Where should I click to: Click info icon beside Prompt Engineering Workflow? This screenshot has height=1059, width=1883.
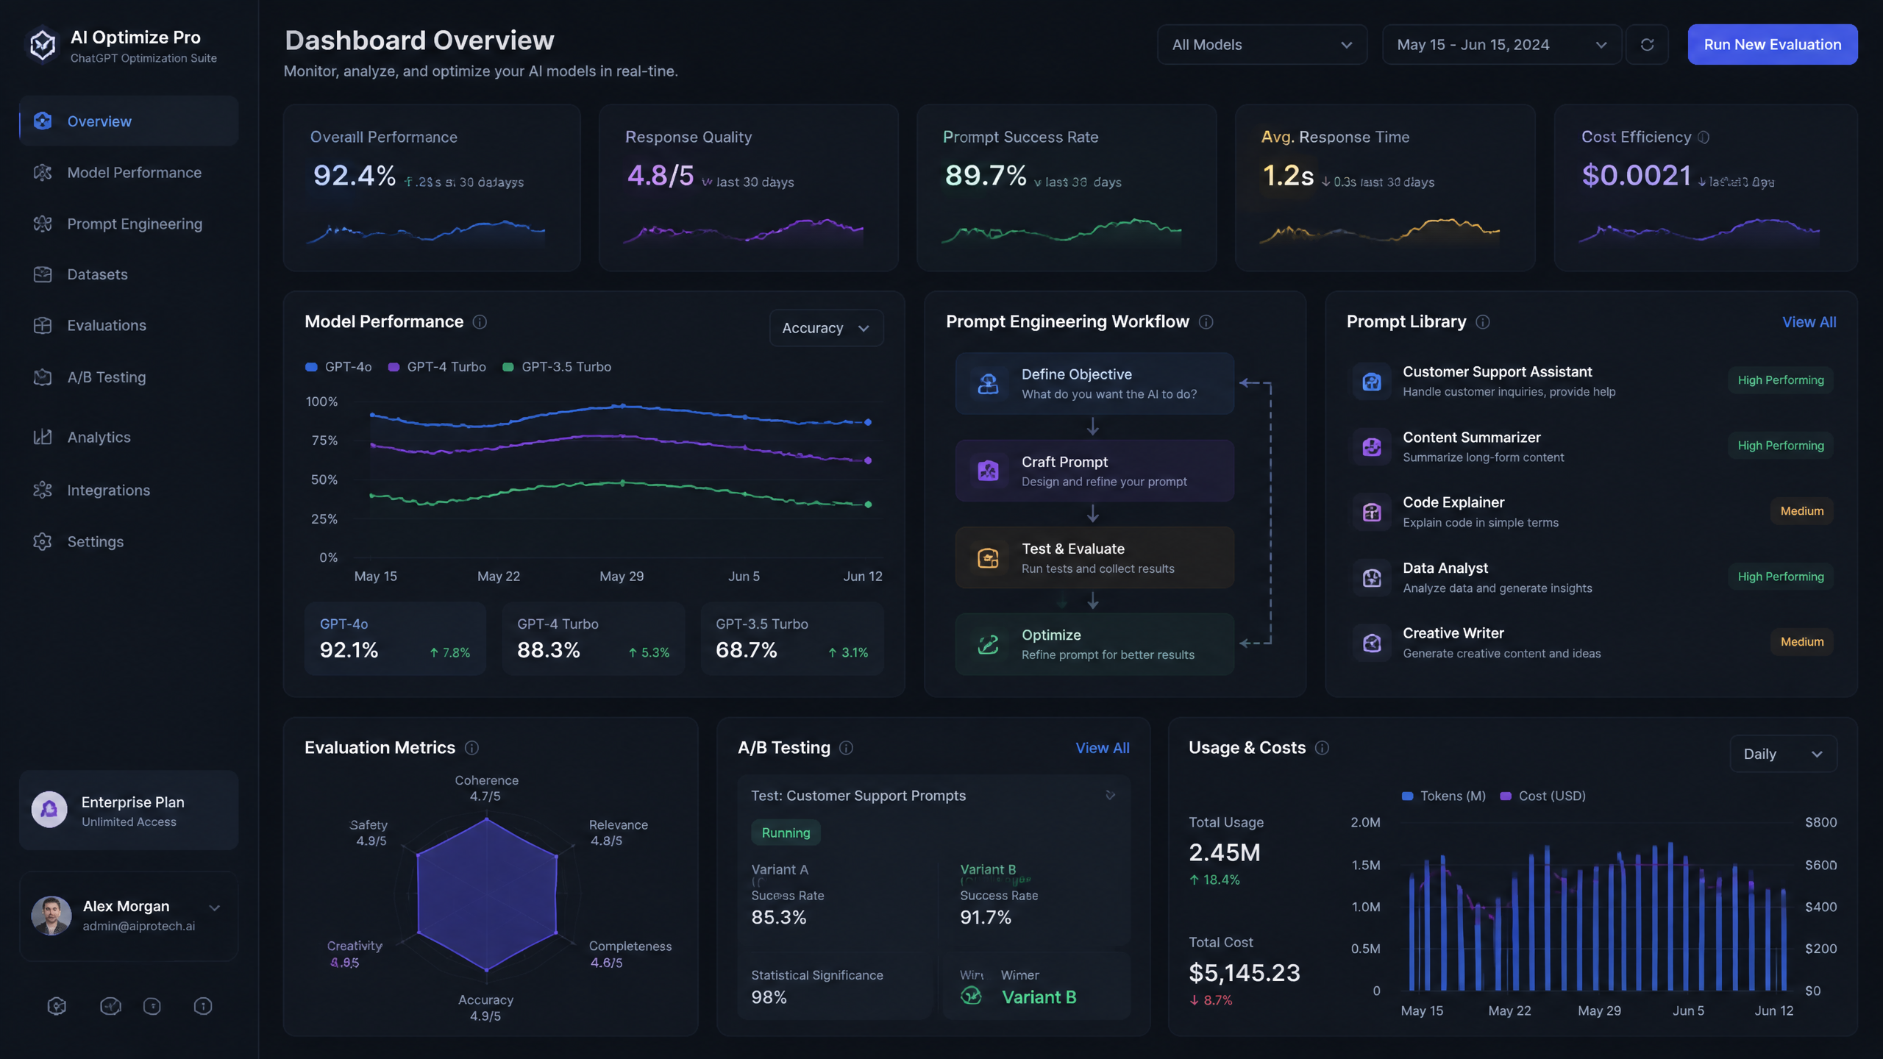(1206, 322)
